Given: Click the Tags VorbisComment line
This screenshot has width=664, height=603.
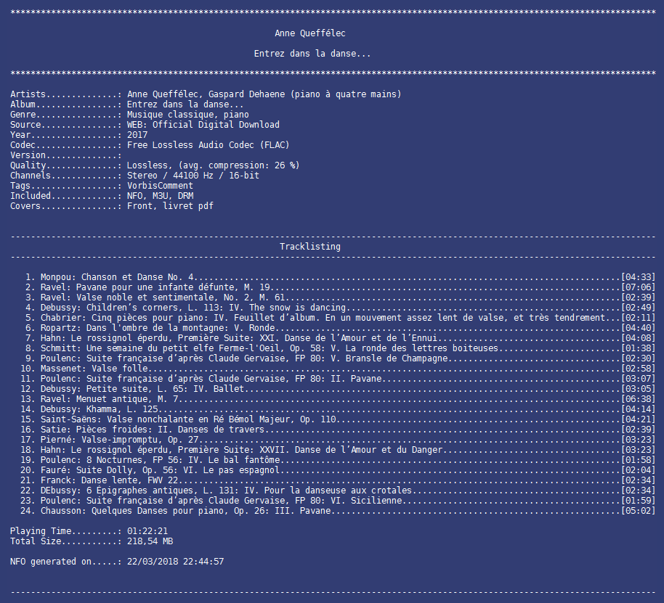Looking at the screenshot, I should point(102,186).
